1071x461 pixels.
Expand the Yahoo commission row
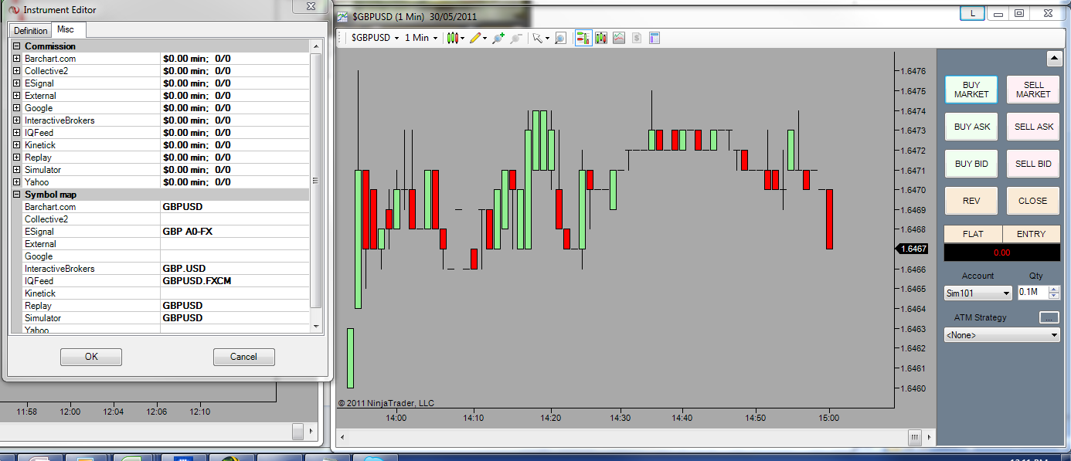(x=16, y=182)
